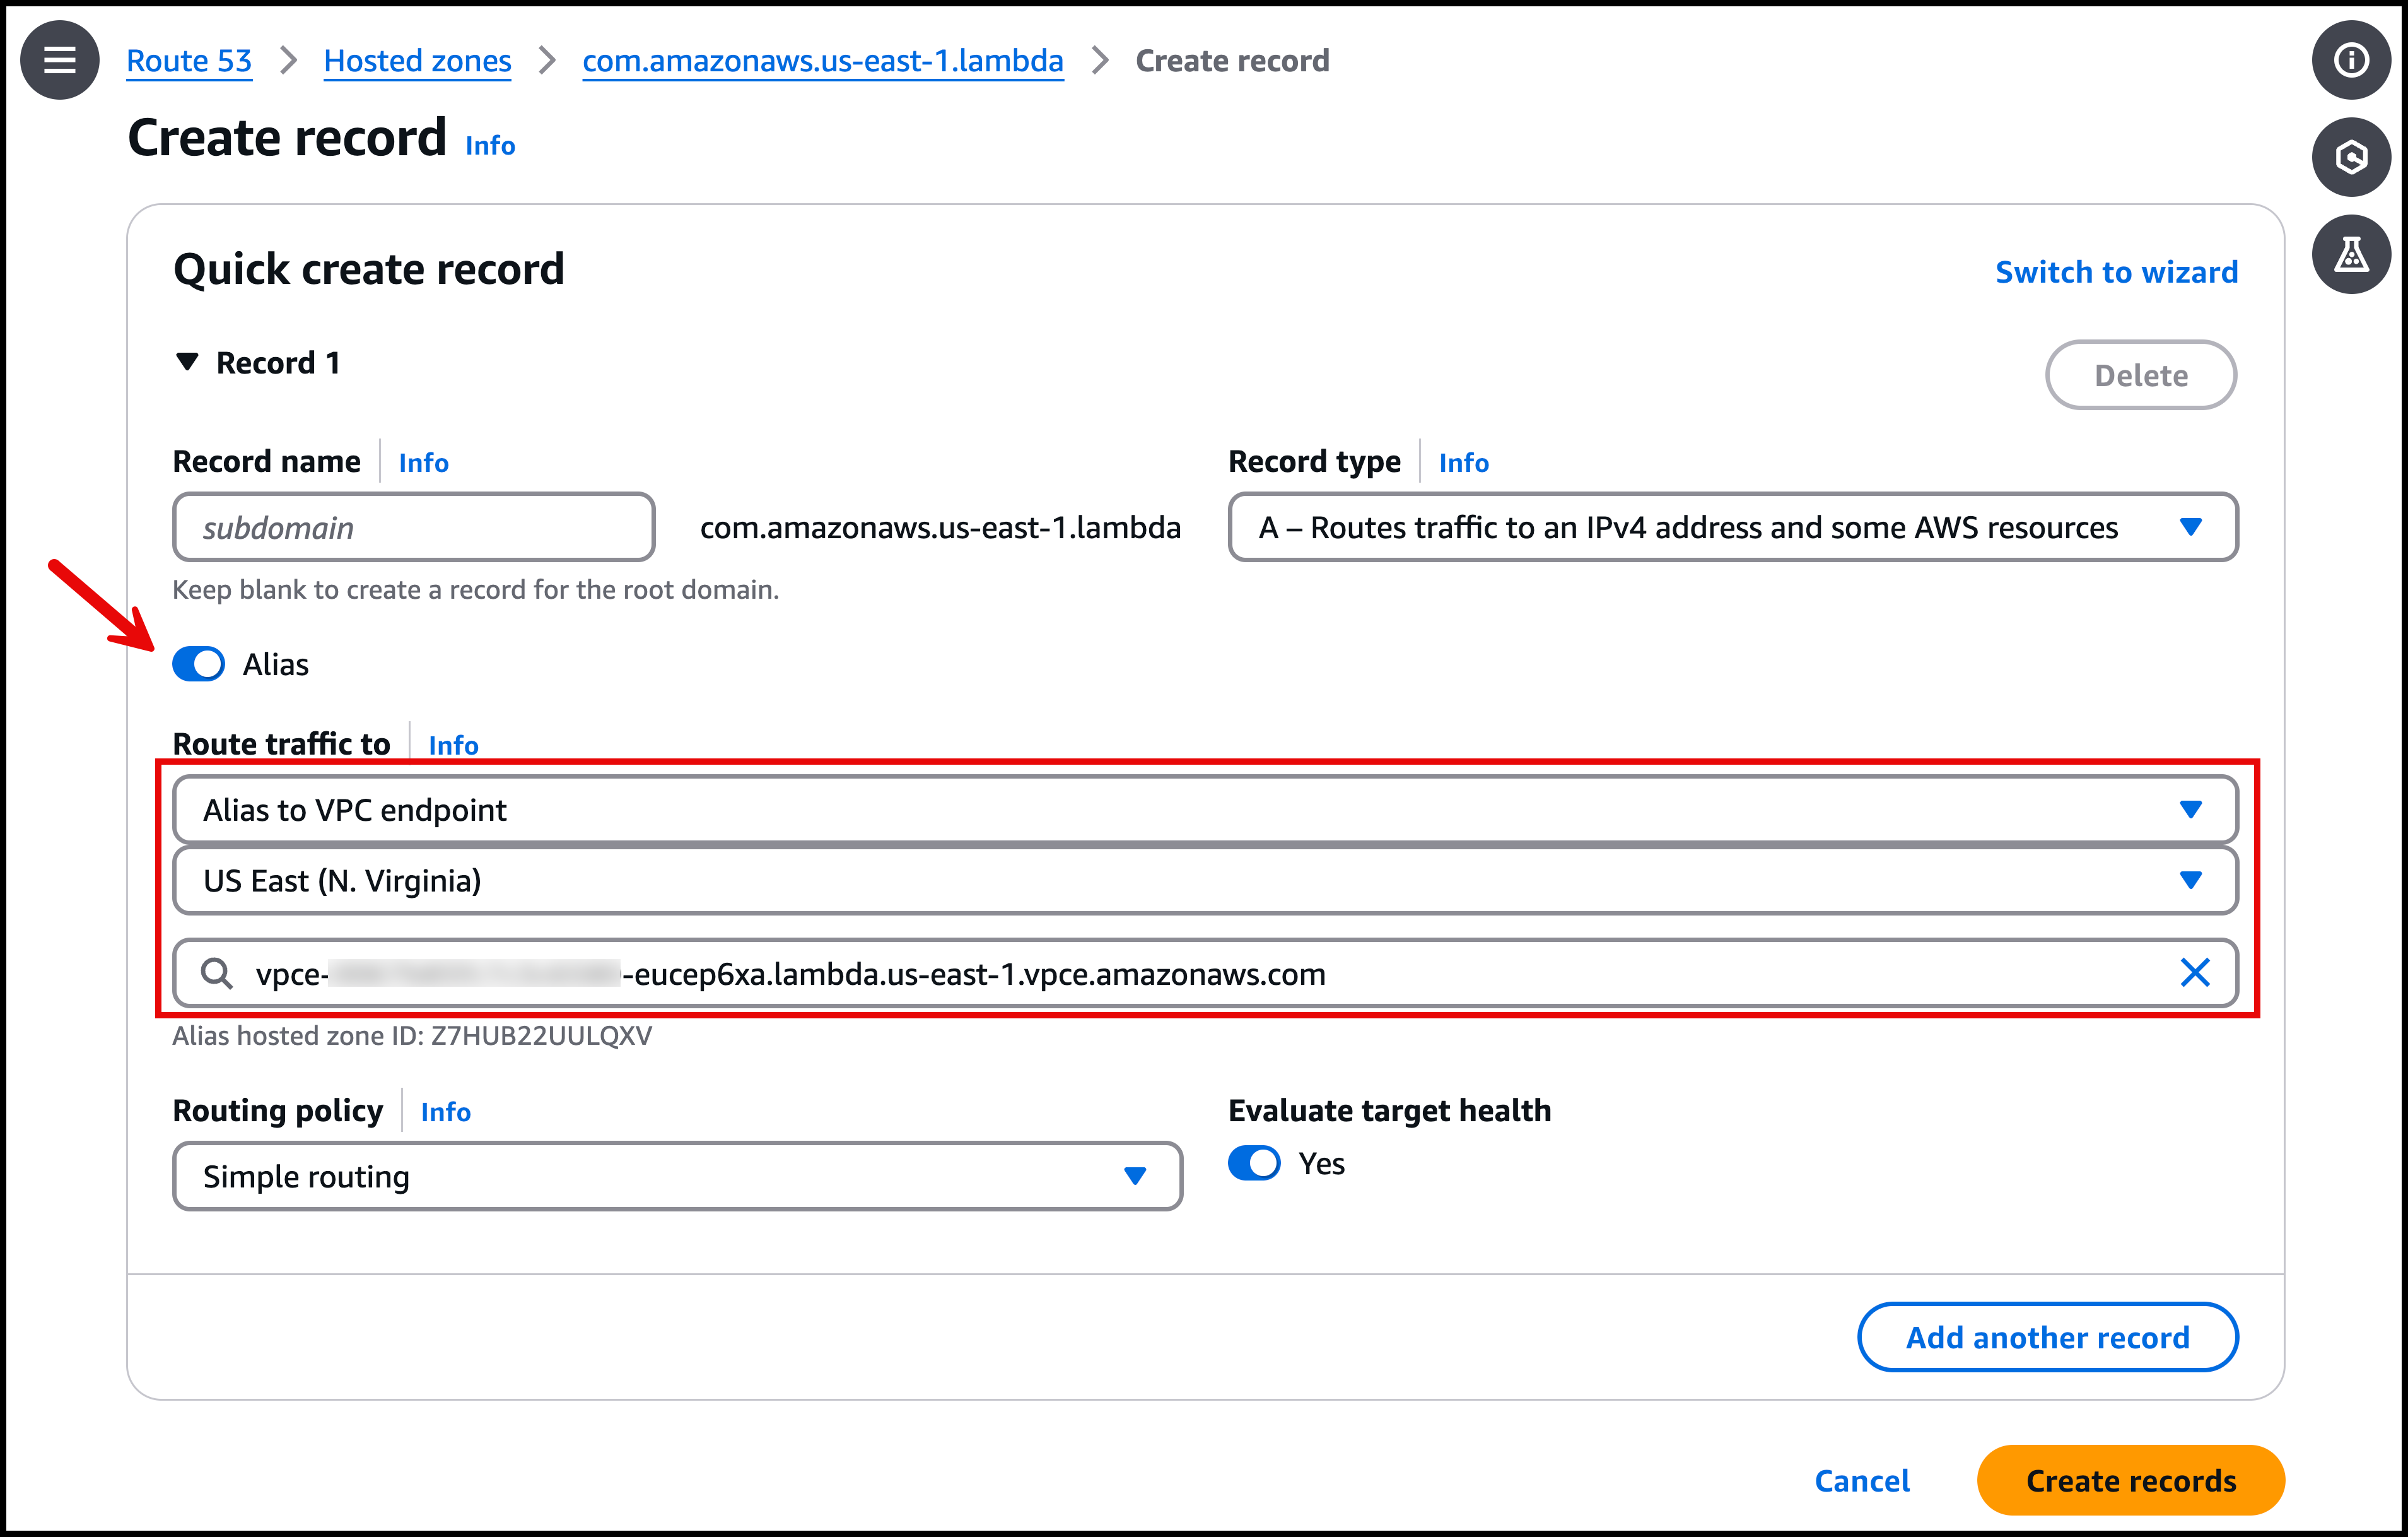Disable Evaluate target health toggle
2408x1537 pixels.
(x=1254, y=1163)
